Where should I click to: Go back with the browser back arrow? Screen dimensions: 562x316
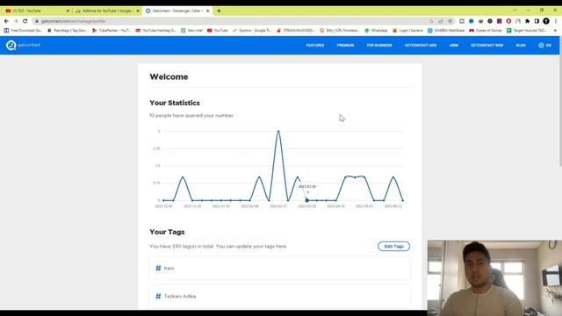(6, 21)
